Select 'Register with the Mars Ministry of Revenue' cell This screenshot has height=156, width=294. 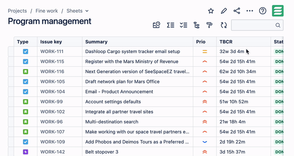(x=137, y=62)
